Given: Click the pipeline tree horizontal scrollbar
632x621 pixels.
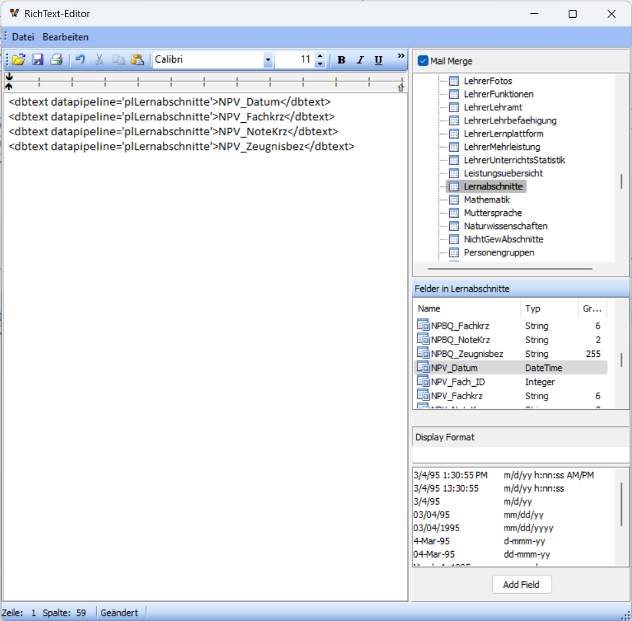Looking at the screenshot, I should (510, 269).
